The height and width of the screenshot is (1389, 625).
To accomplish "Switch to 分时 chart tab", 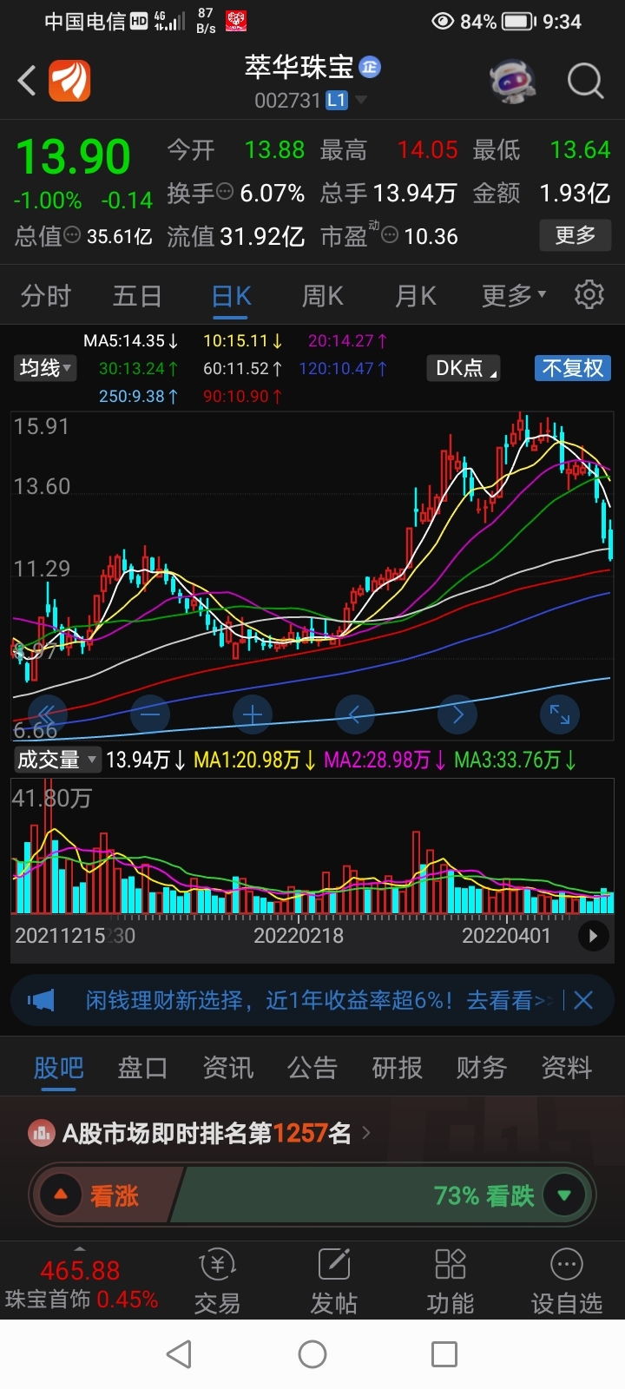I will 45,296.
